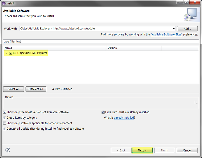Expand the ObjectAid UML Explorer tree node

click(6, 53)
